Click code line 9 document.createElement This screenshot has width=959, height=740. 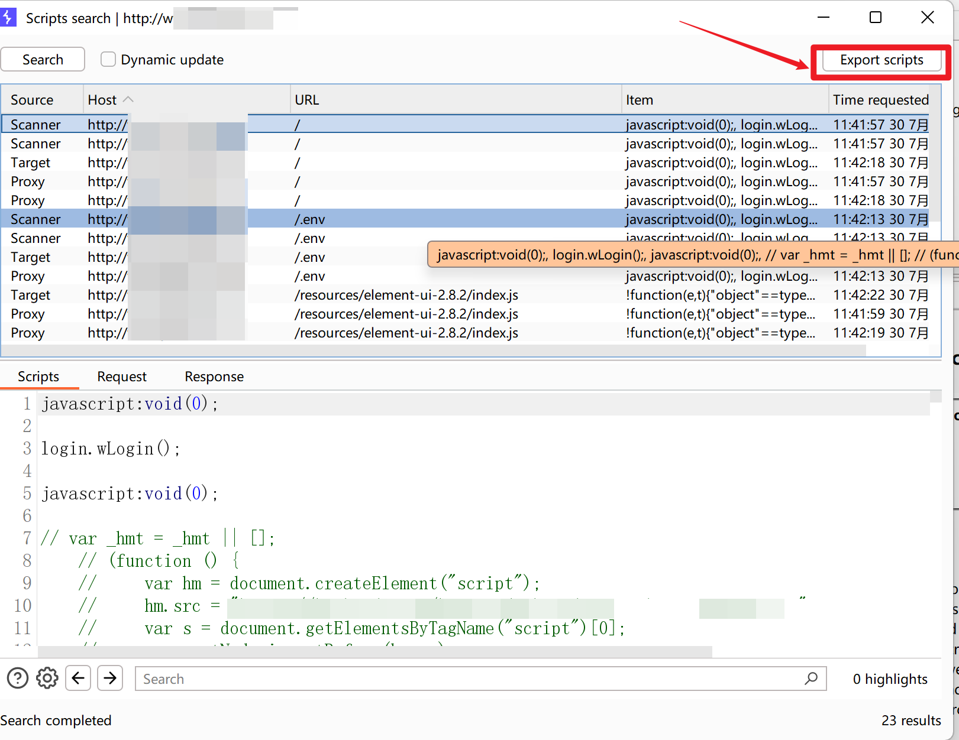(x=309, y=583)
